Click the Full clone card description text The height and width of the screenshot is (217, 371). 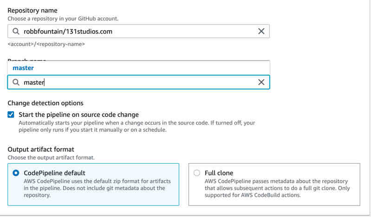tap(276, 188)
